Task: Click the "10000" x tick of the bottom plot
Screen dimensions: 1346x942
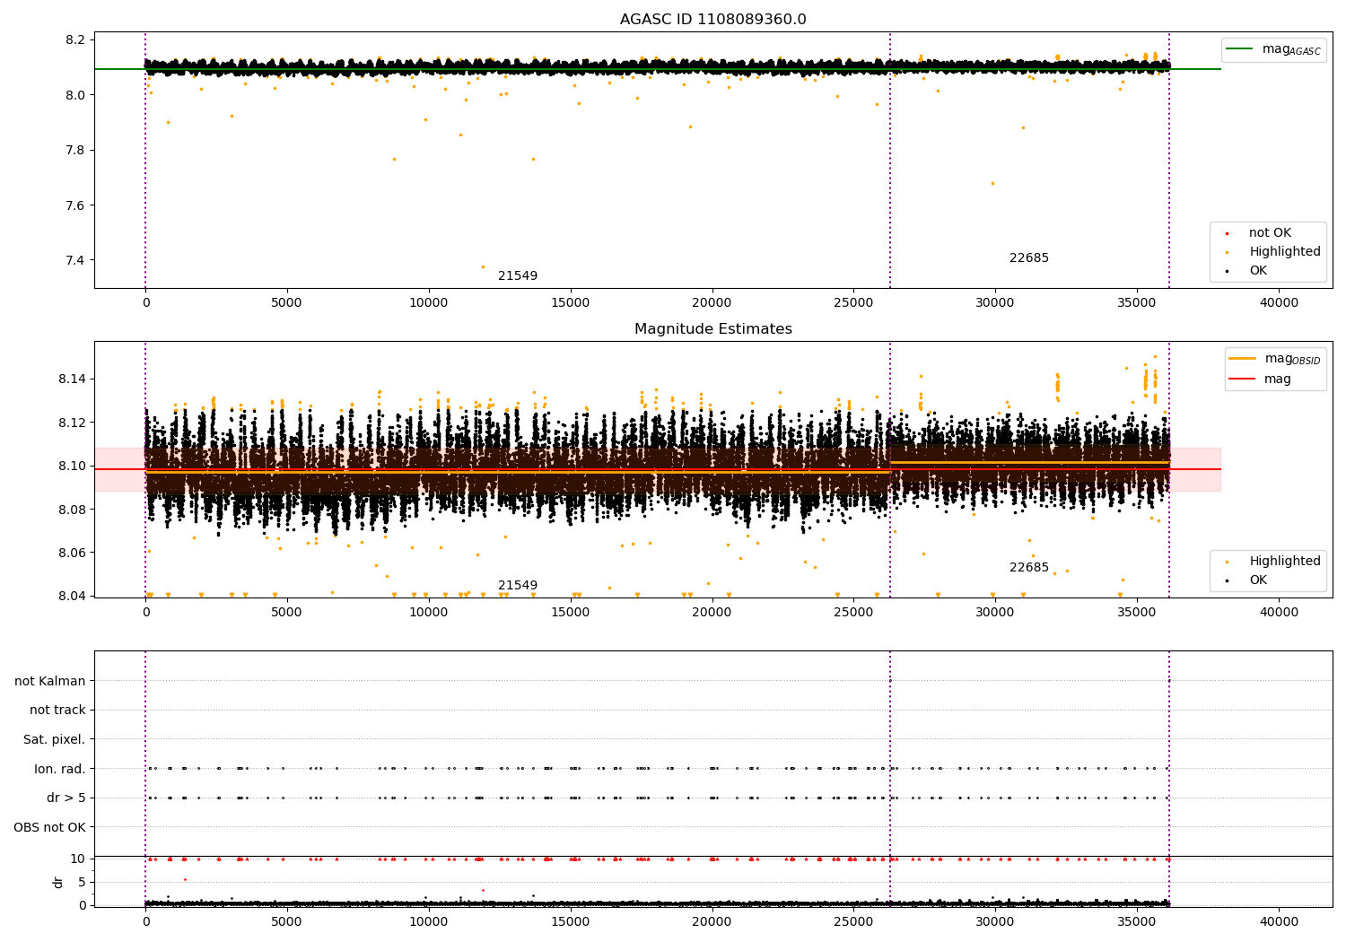Action: point(429,922)
